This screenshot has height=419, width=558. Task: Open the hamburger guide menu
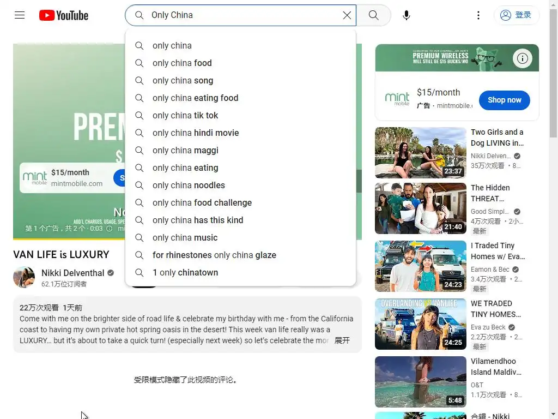point(20,15)
